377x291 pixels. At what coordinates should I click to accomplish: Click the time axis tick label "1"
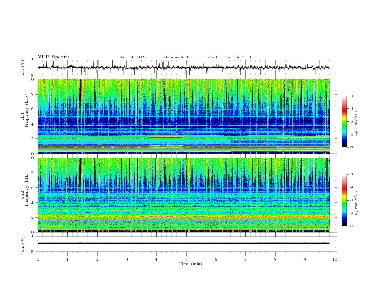(x=67, y=259)
